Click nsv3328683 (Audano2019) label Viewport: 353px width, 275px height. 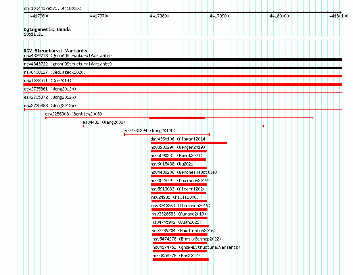[x=179, y=214]
